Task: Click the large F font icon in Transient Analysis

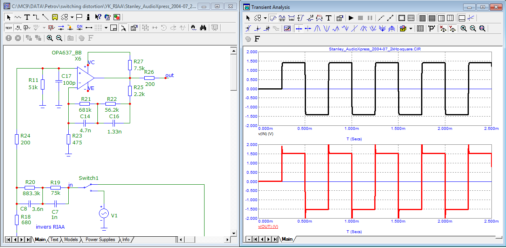Action: [257, 39]
